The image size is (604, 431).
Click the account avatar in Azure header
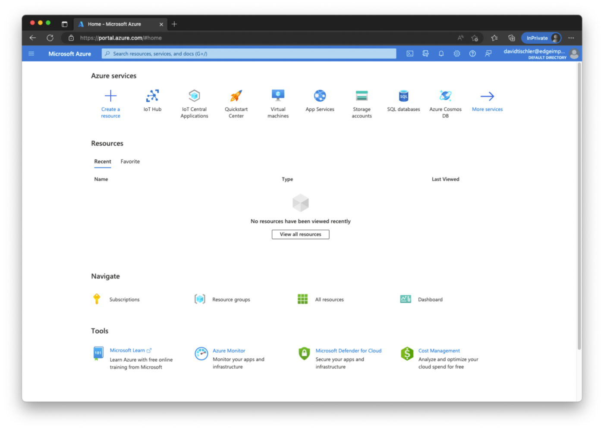click(x=574, y=54)
